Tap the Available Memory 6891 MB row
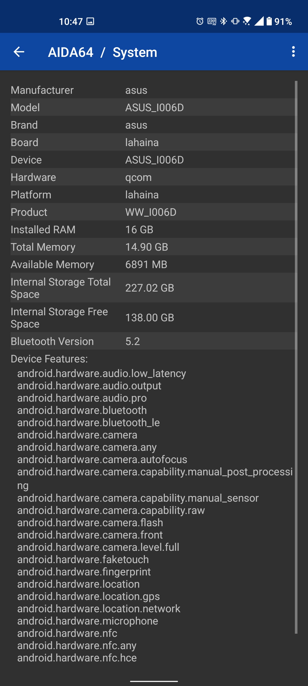The image size is (308, 686). (x=153, y=264)
